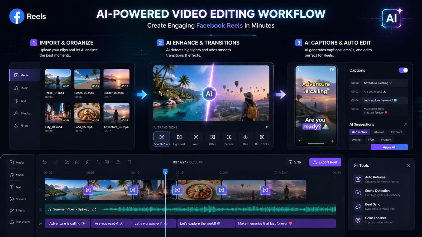Pick the Dip to Color transition
This screenshot has width=422, height=237.
(x=262, y=139)
